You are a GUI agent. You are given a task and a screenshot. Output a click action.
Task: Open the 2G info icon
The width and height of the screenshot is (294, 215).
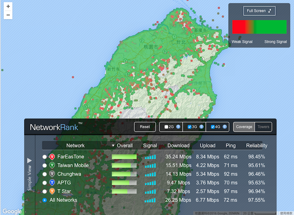(x=178, y=127)
